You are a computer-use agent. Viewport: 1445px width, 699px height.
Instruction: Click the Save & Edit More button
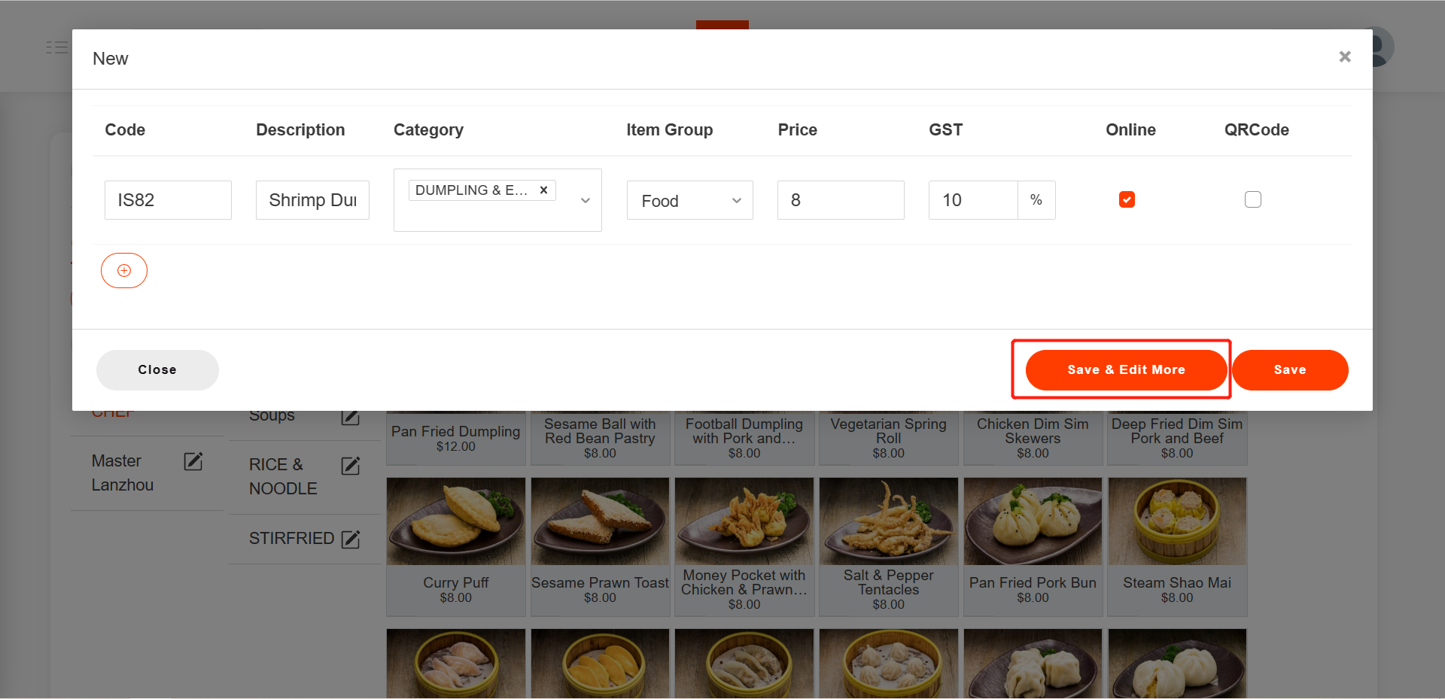[x=1125, y=369]
